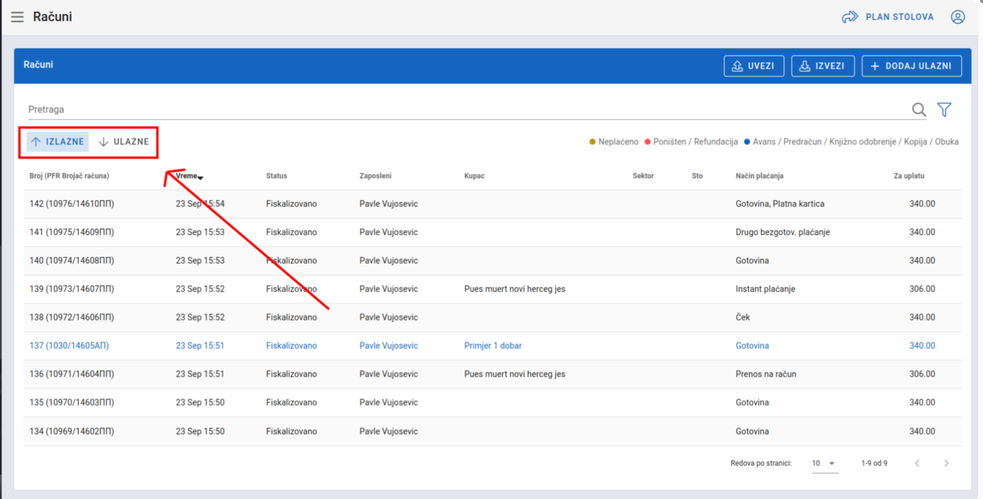
Task: Add an incoming invoice with Dodaj Ulazni
Action: point(912,66)
